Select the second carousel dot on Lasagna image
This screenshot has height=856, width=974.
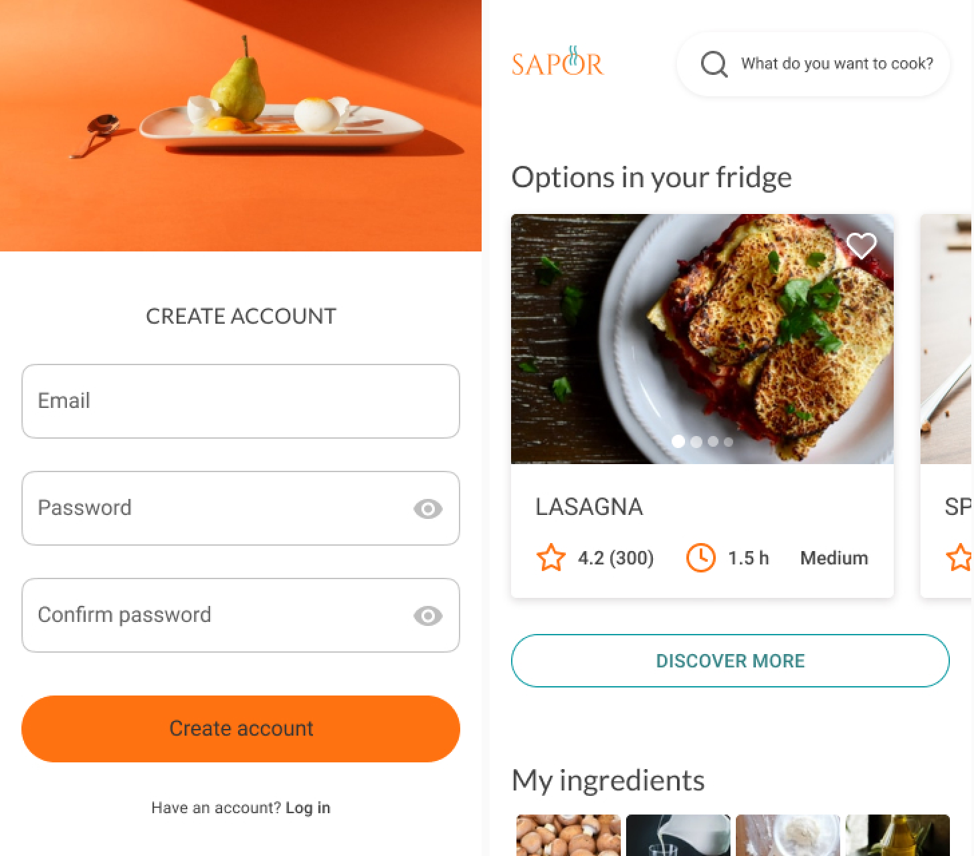point(696,442)
